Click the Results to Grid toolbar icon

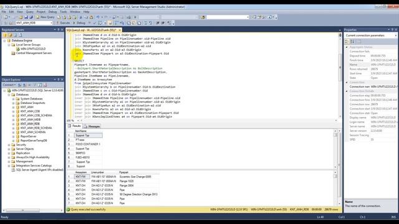click(x=134, y=23)
